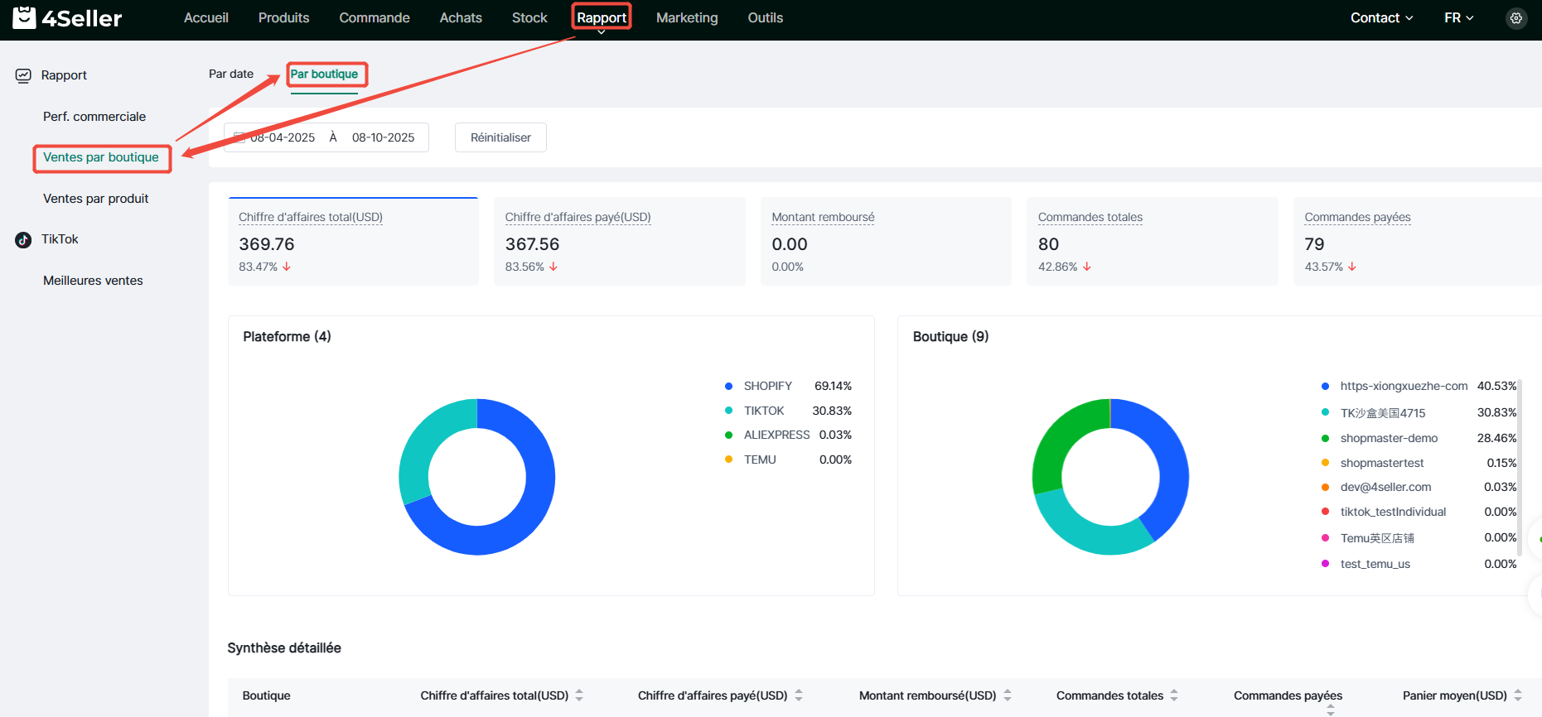Viewport: 1542px width, 717px height.
Task: Open the Outils menu
Action: tap(765, 17)
